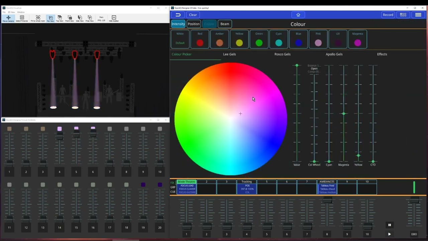
Task: Open the Beam attribute page
Action: point(225,24)
